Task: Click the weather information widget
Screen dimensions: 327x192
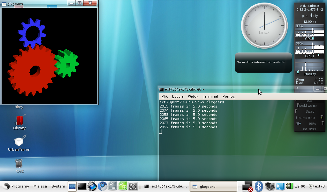Action: pos(263,63)
